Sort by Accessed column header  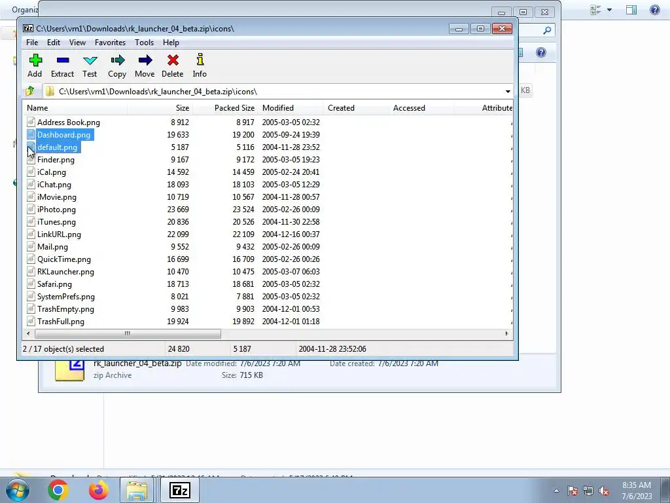pos(421,108)
